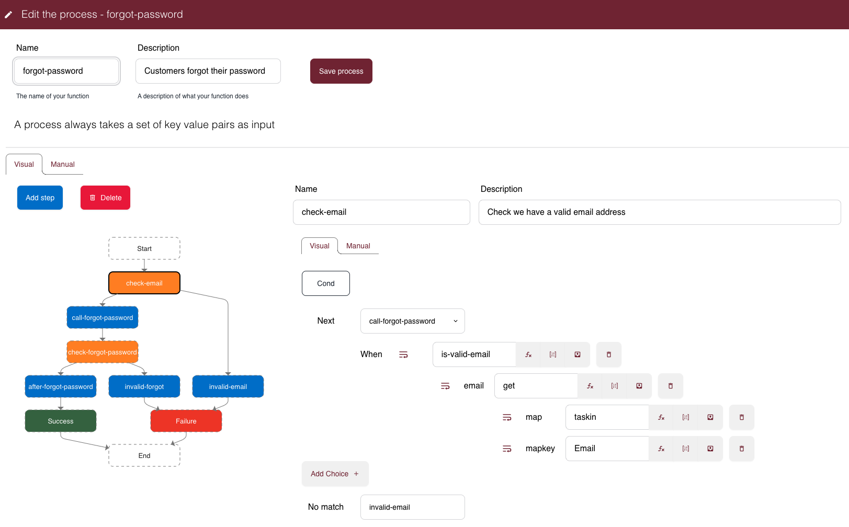Click the delete icon for the mapkey Email row
Screen dimensions: 849x527
pos(741,449)
